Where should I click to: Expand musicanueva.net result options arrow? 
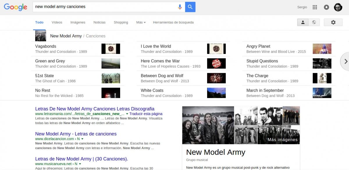point(80,164)
